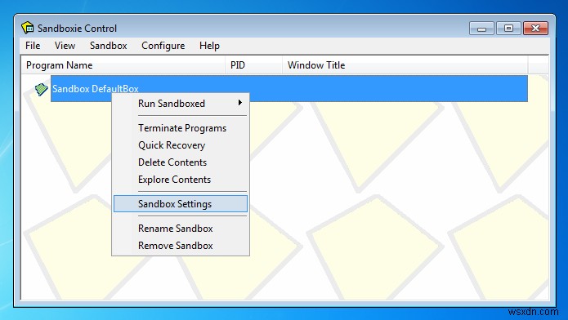Screen dimensions: 568x320
Task: Open the Sandbox menu
Action: [x=109, y=46]
